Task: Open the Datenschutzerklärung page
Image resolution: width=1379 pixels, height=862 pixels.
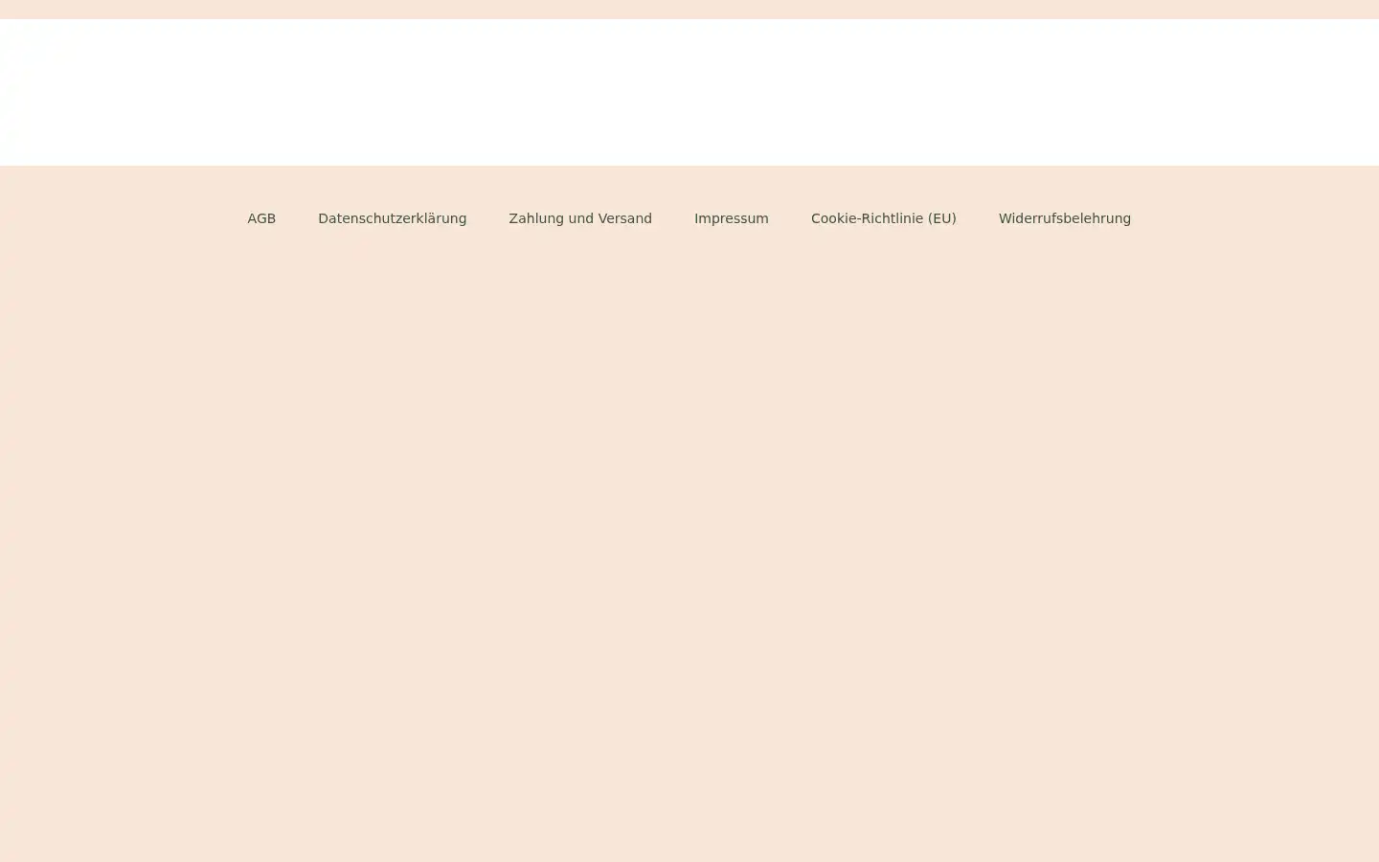Action: click(x=393, y=218)
